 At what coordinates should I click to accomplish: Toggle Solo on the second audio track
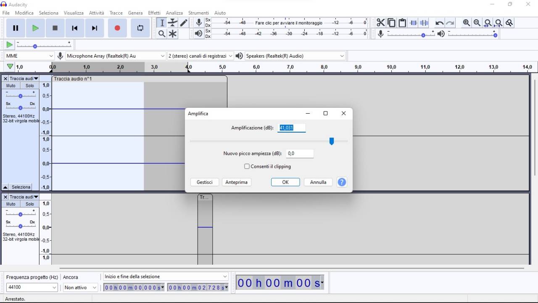[x=29, y=204]
